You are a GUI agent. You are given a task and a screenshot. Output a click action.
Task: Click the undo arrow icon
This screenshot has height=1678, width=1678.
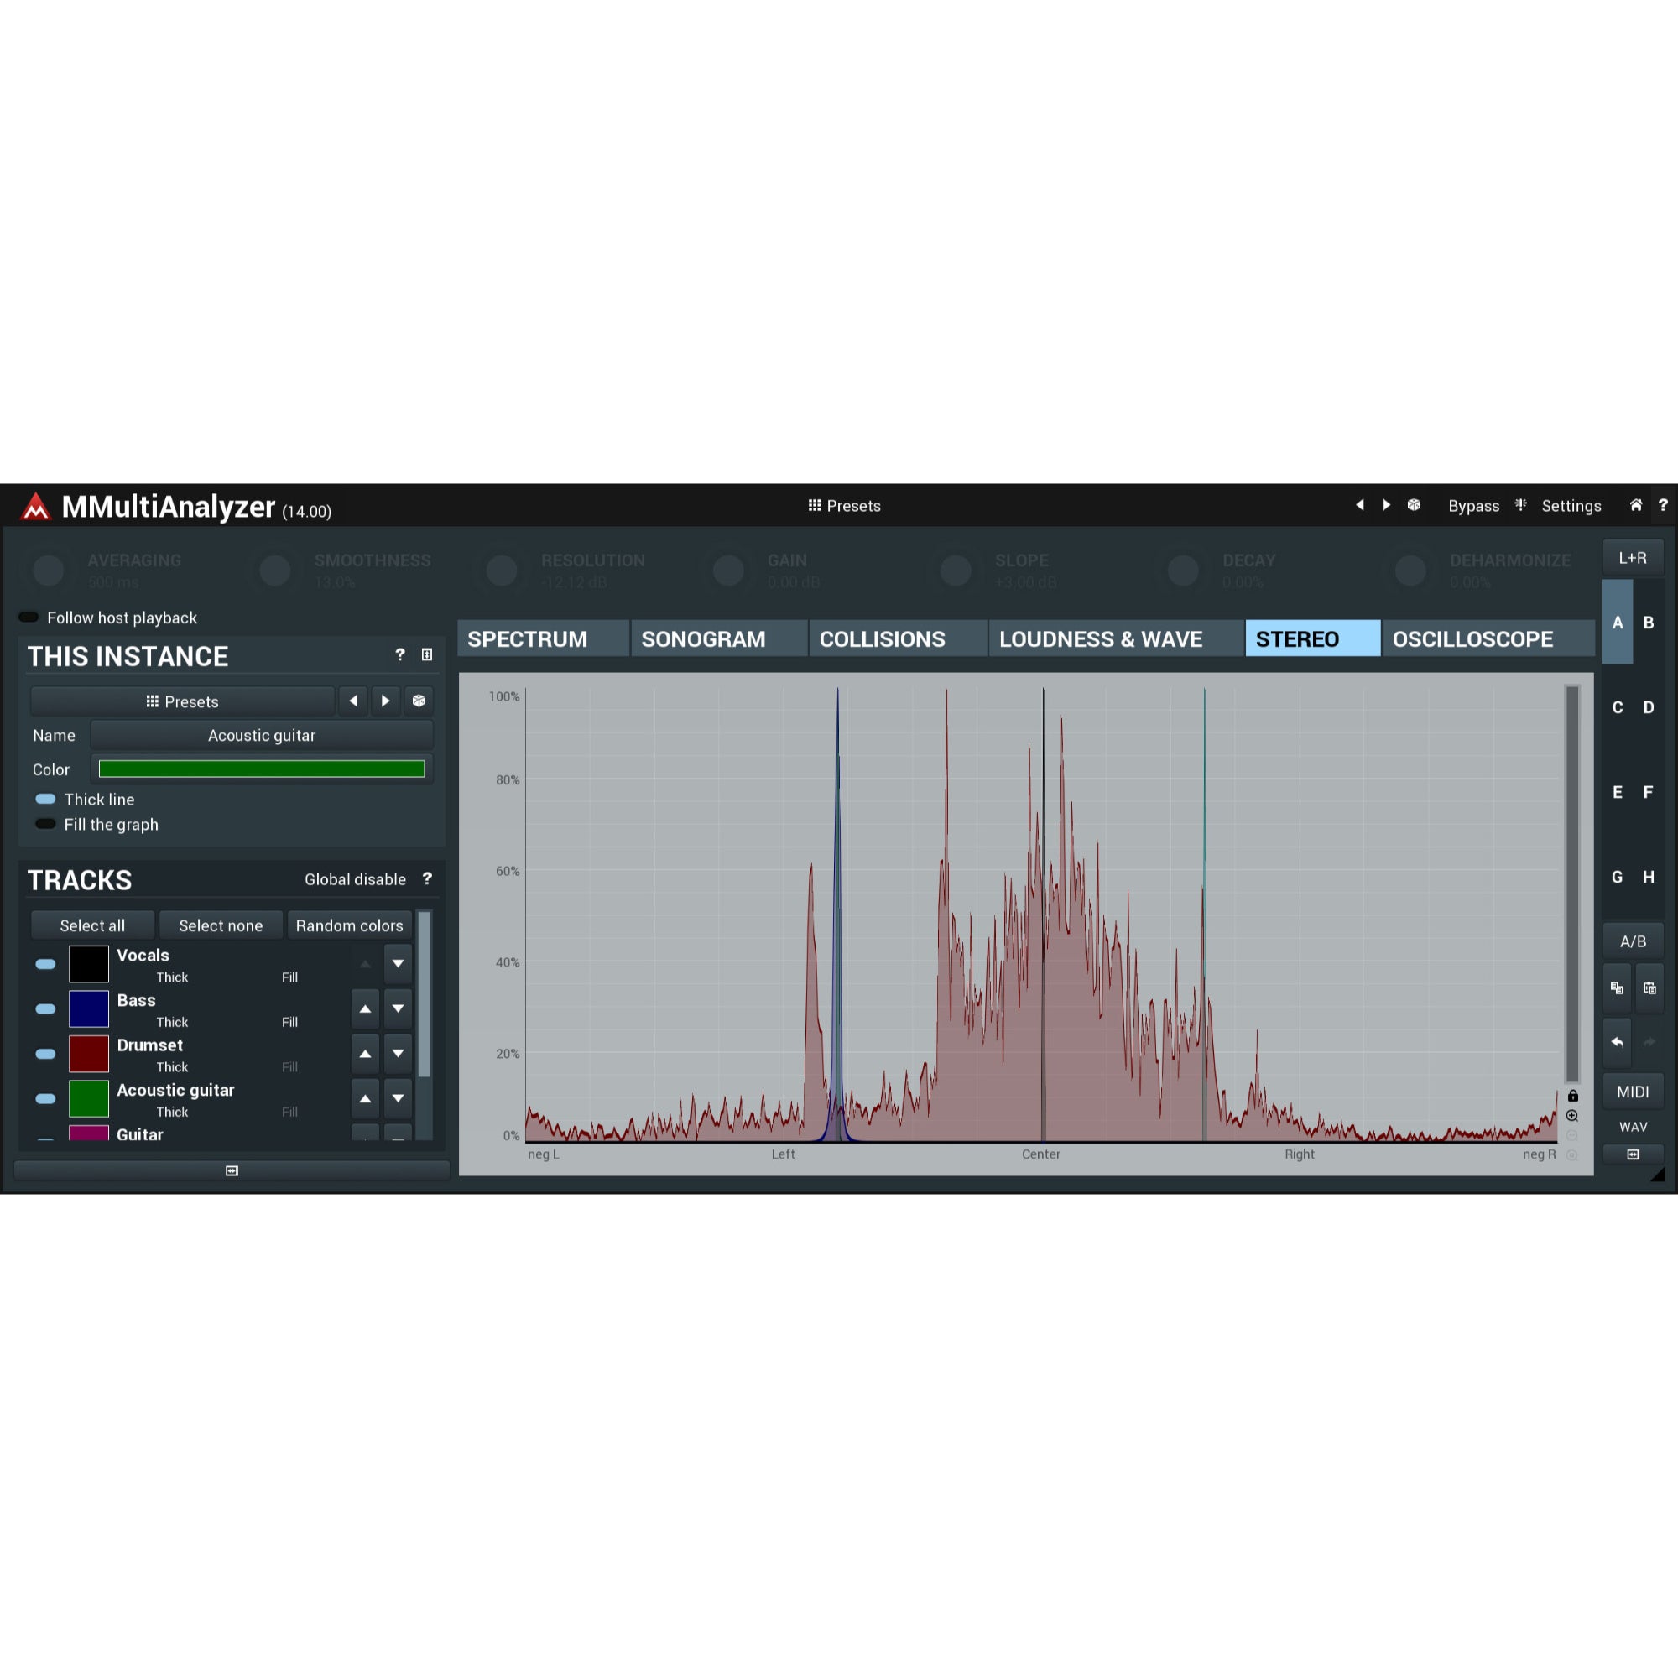1617,1041
